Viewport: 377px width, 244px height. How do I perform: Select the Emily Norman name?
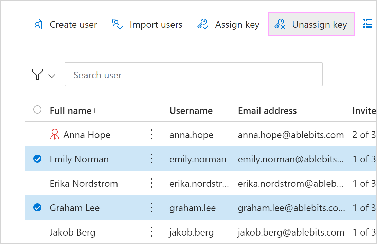click(79, 159)
